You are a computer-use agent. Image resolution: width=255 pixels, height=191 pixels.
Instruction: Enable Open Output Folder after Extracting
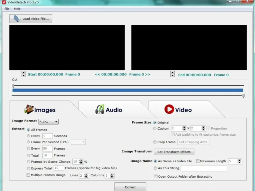156,177
